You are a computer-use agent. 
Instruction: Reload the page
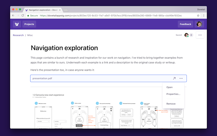[x=23, y=16]
